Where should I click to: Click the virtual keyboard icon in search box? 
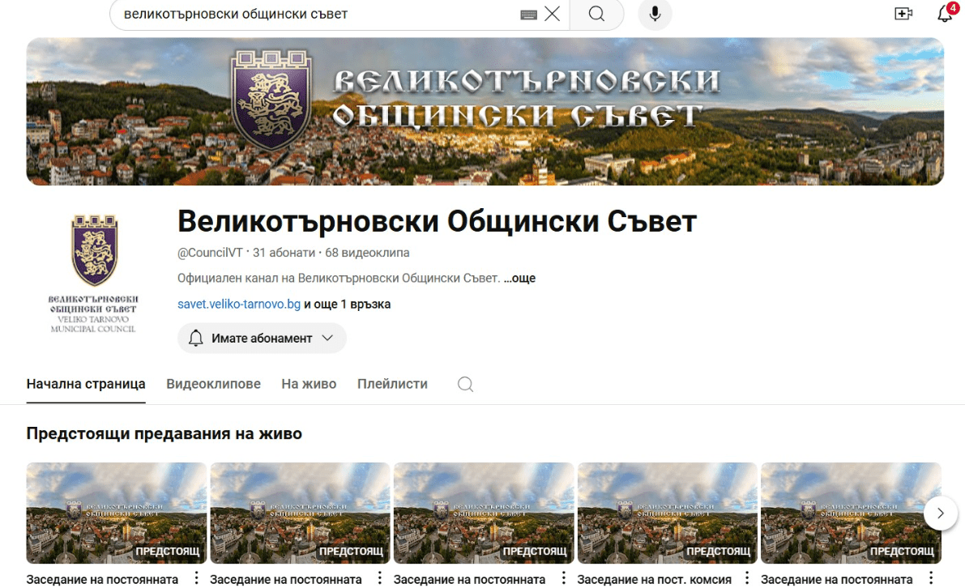tap(528, 15)
